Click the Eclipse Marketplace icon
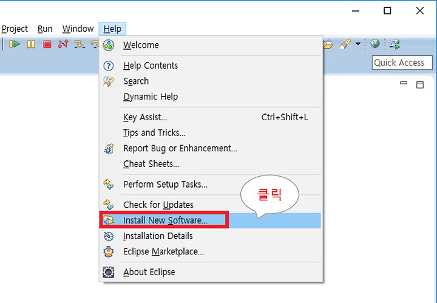The height and width of the screenshot is (303, 437). [109, 252]
